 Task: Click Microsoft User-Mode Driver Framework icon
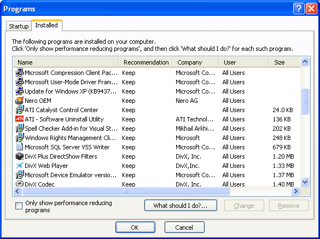(x=20, y=82)
